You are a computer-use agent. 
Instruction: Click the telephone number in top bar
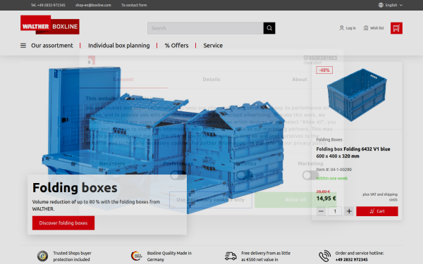48,5
